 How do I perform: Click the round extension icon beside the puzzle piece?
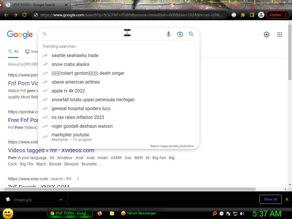coord(234,15)
